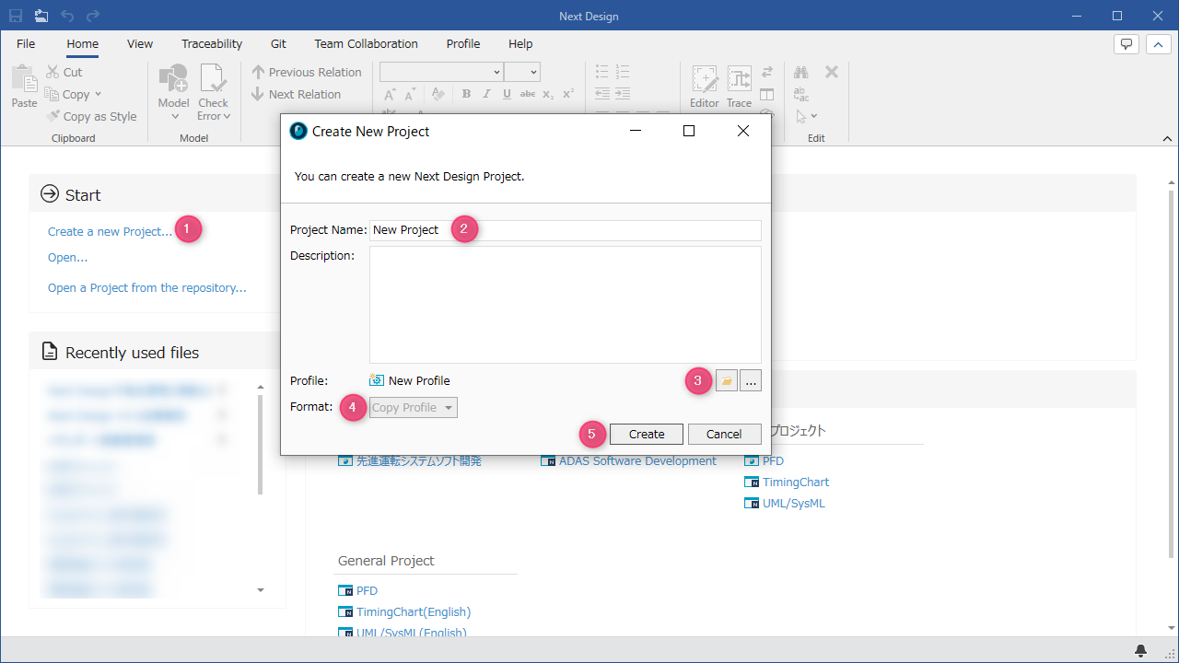Click the split view layout icon
Viewport: 1179px width, 663px height.
tap(767, 94)
